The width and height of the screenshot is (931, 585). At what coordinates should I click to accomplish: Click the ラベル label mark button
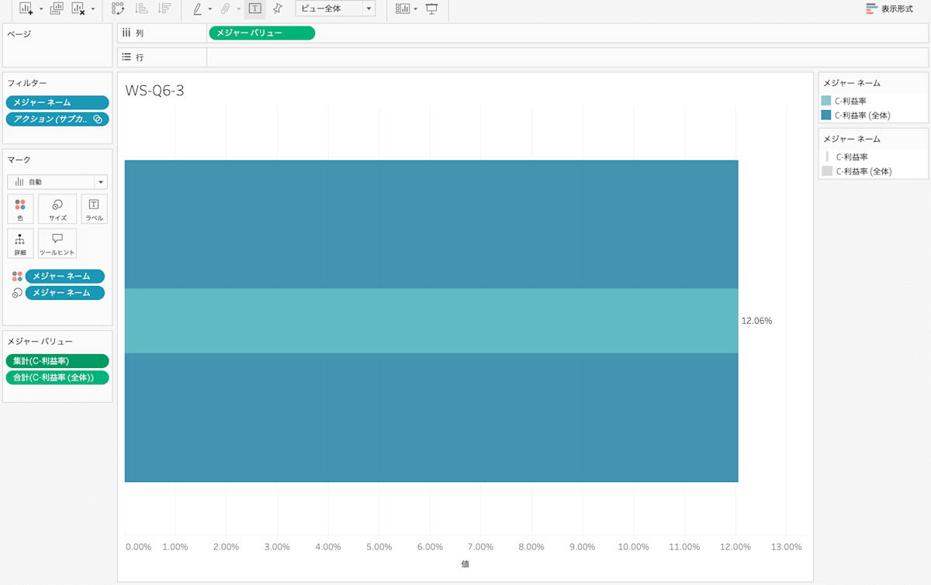[x=94, y=209]
